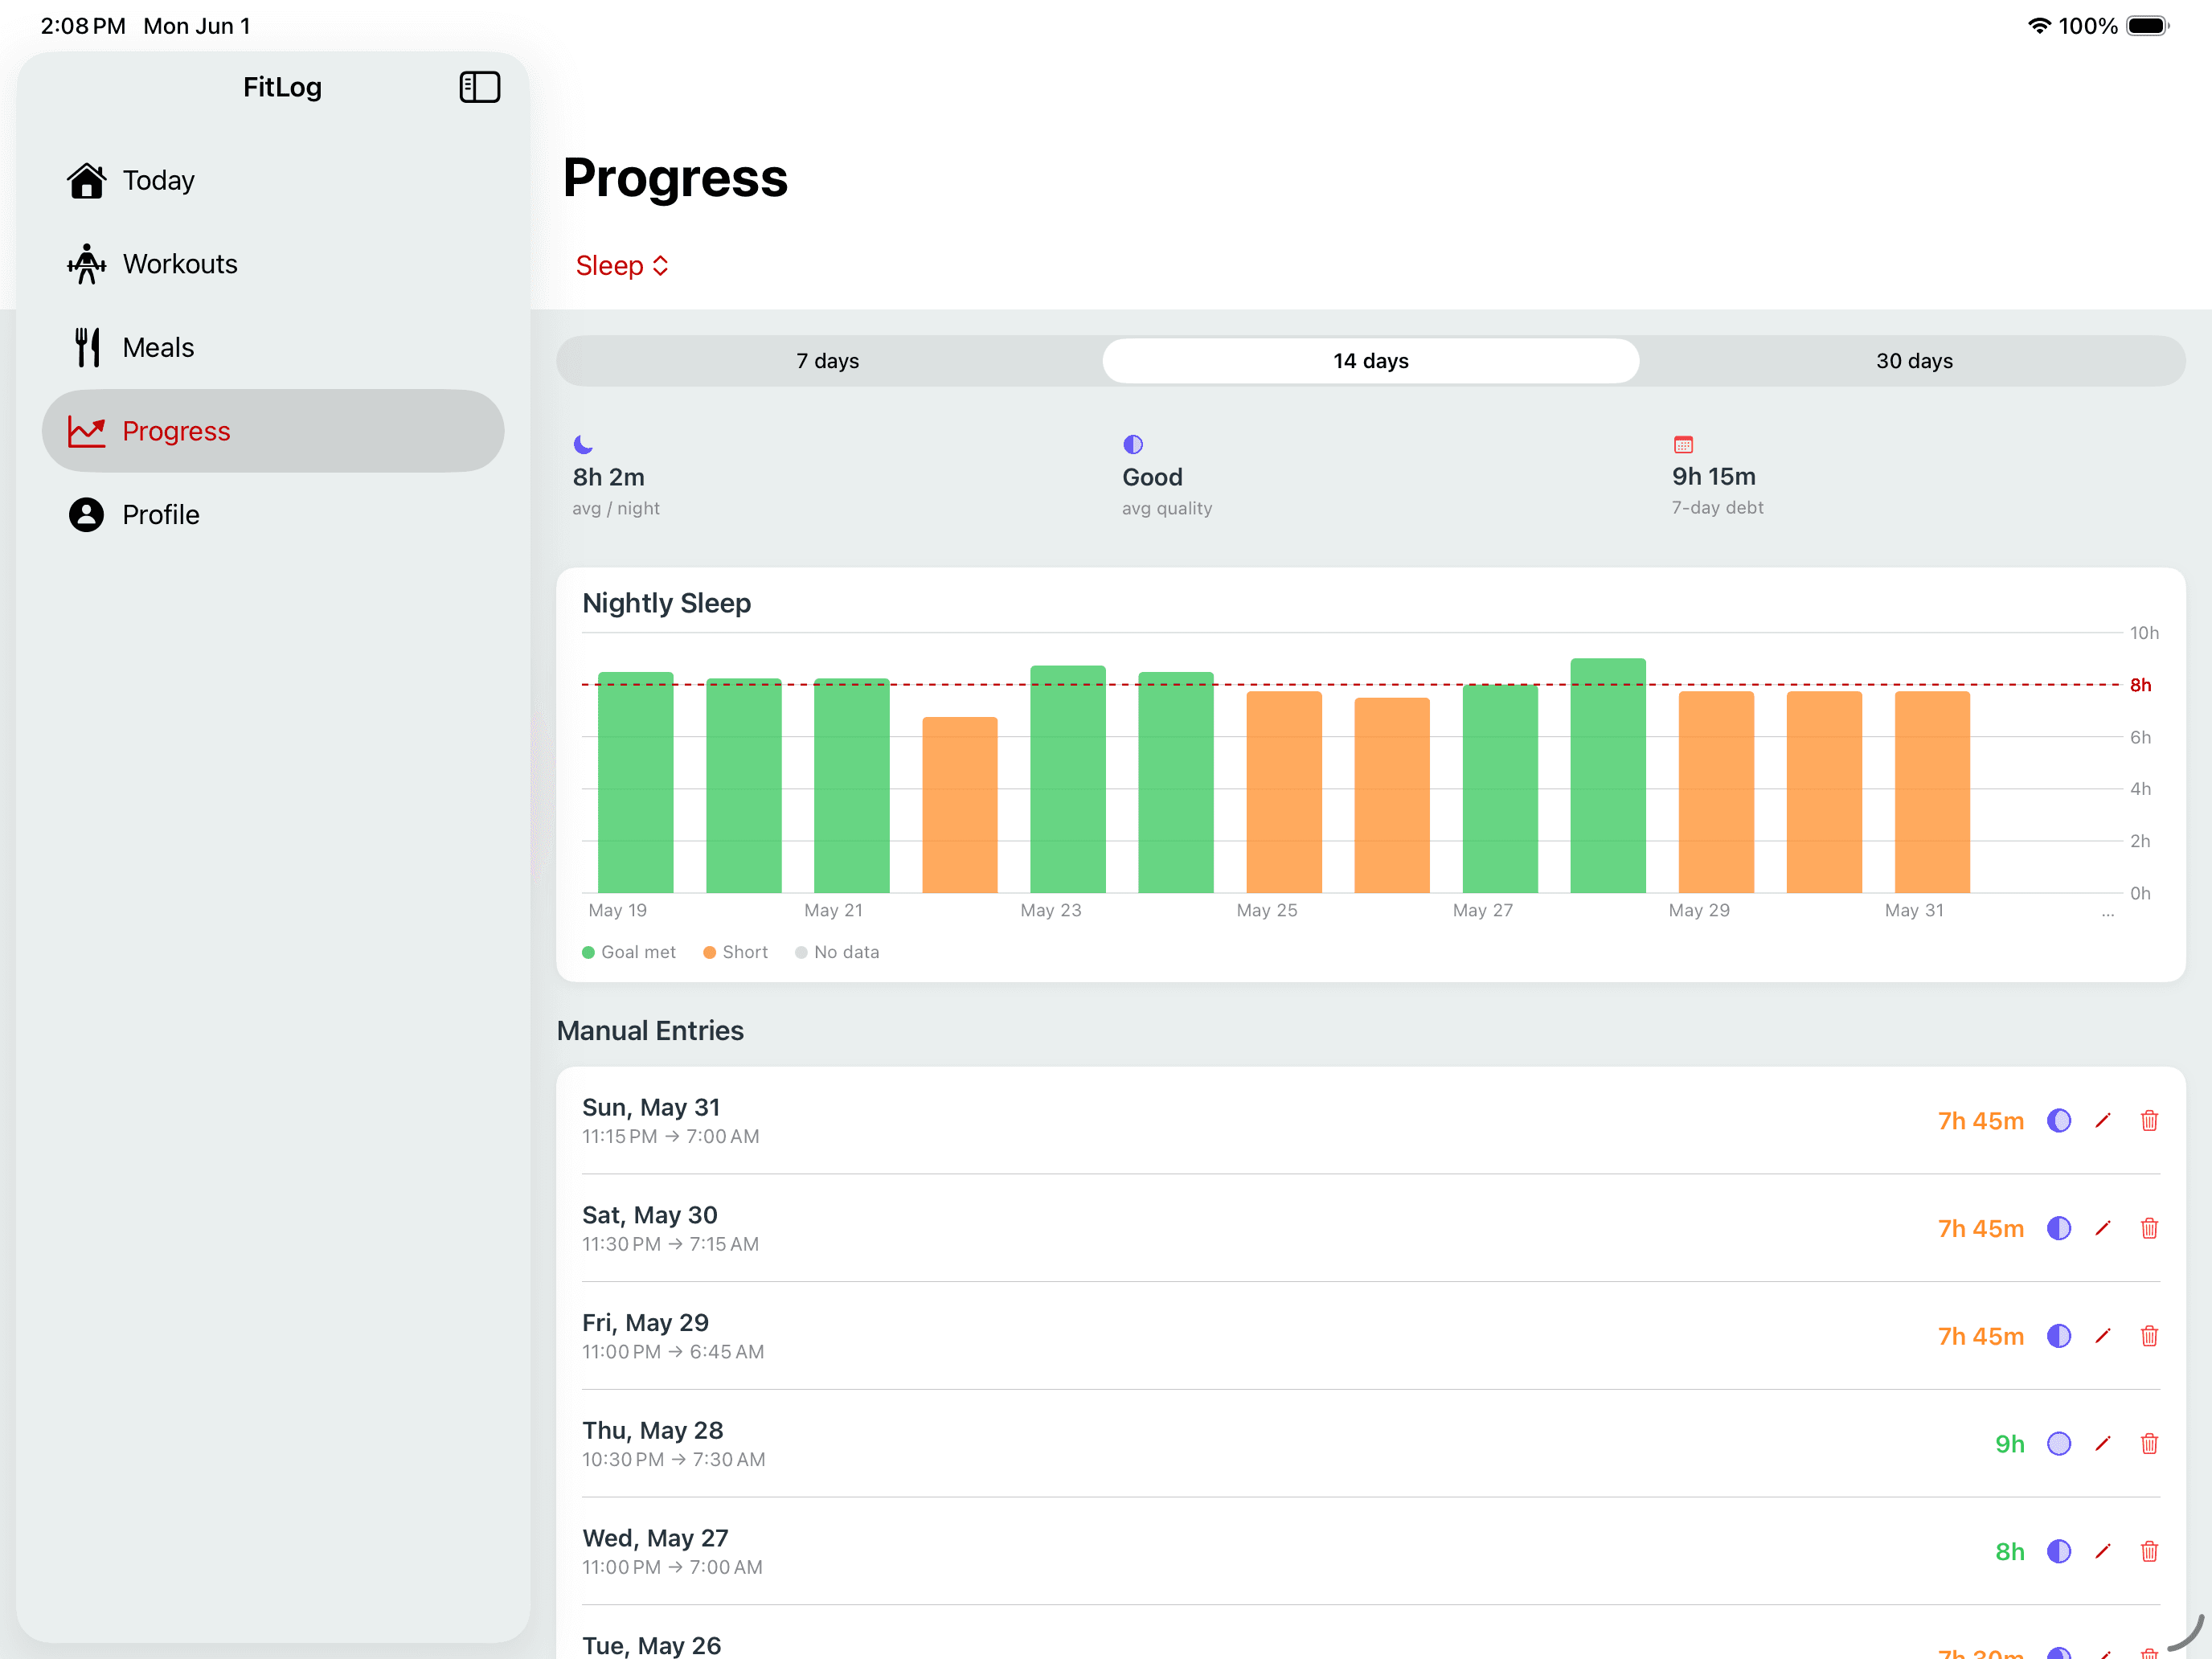Image resolution: width=2212 pixels, height=1659 pixels.
Task: Tap the moon icon above avg night
Action: pyautogui.click(x=583, y=444)
